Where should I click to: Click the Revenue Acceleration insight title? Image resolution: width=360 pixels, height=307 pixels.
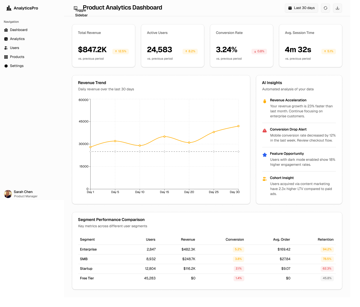coord(288,100)
